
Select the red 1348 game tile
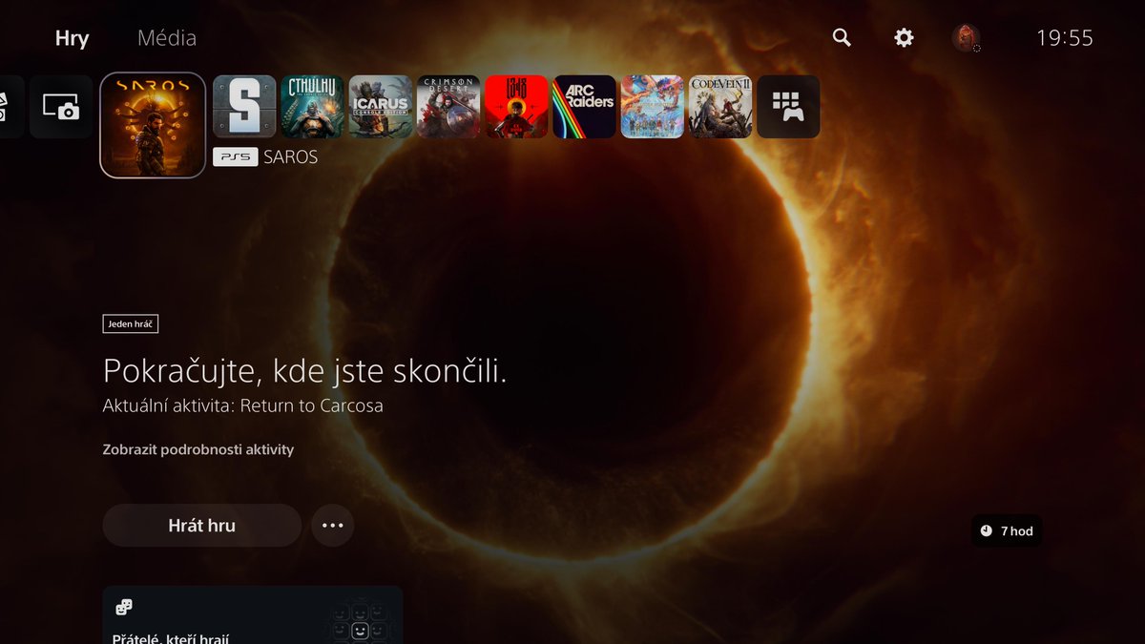tap(516, 107)
